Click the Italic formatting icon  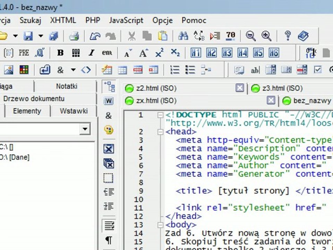tap(92, 52)
